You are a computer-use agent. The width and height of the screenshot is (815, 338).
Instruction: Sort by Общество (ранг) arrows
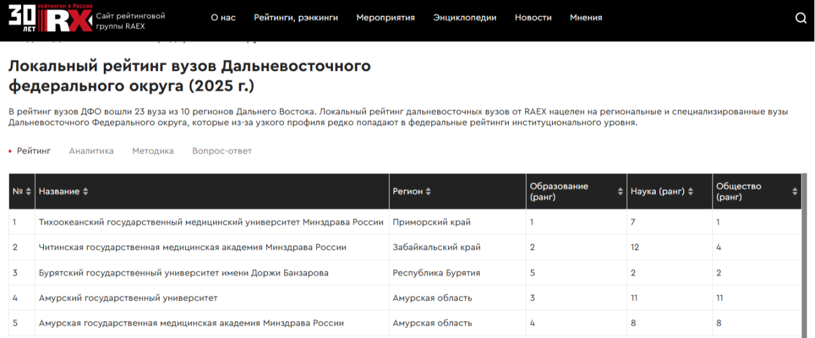click(x=795, y=192)
